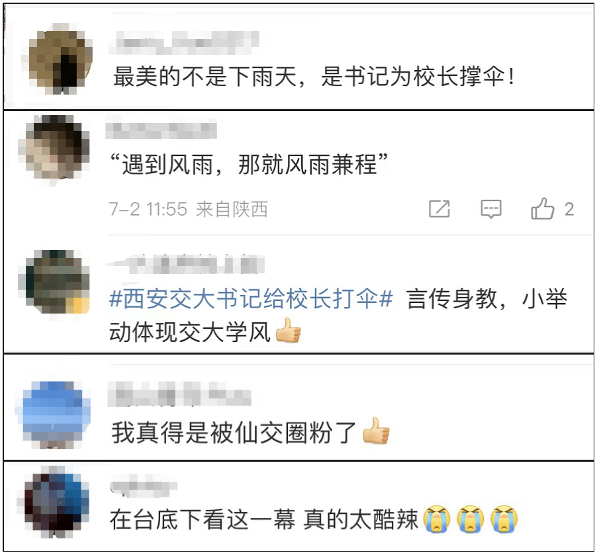Image resolution: width=597 pixels, height=555 pixels.
Task: Open the blue avatar beside 我真得是被仙交圈粉了
Action: pos(53,415)
